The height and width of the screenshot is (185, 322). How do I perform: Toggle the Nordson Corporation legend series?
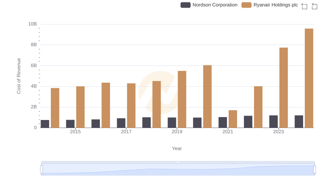click(209, 5)
